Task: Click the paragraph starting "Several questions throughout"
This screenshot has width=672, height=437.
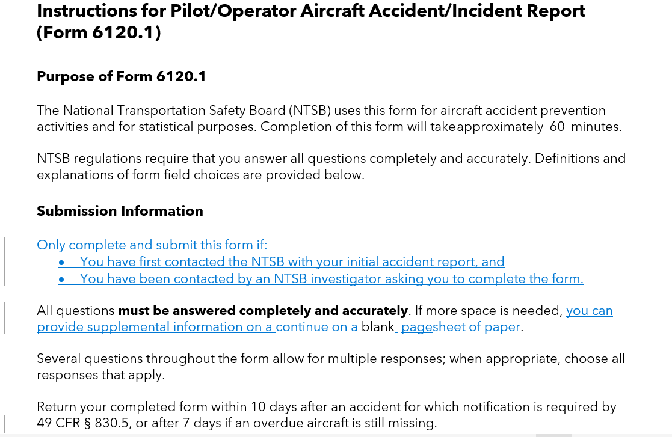Action: click(330, 367)
